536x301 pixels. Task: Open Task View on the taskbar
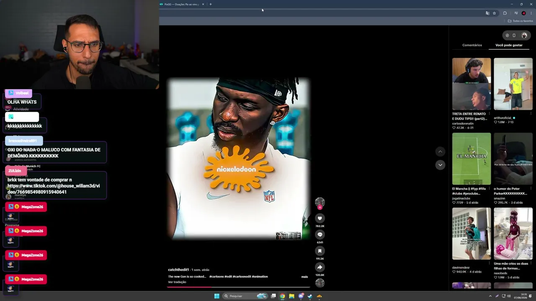tap(273, 296)
